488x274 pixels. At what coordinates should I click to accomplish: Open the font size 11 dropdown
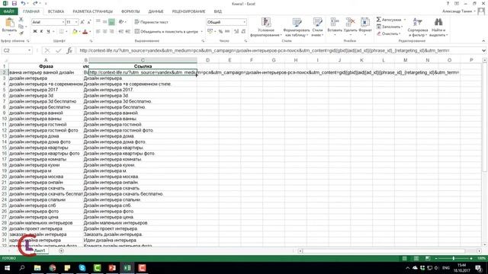[x=76, y=22]
